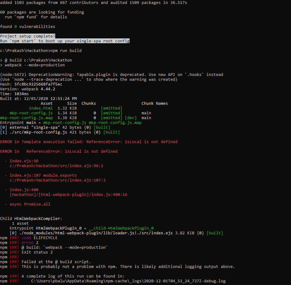Click the index.html asset name
Screen dimensions: 291x285
(40, 108)
